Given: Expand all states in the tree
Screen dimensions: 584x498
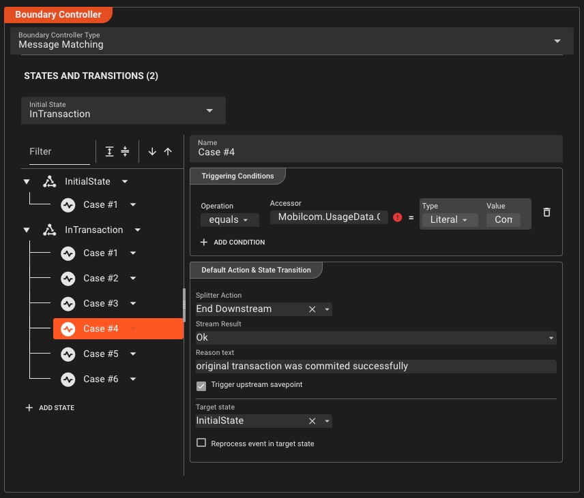Looking at the screenshot, I should click(x=109, y=151).
